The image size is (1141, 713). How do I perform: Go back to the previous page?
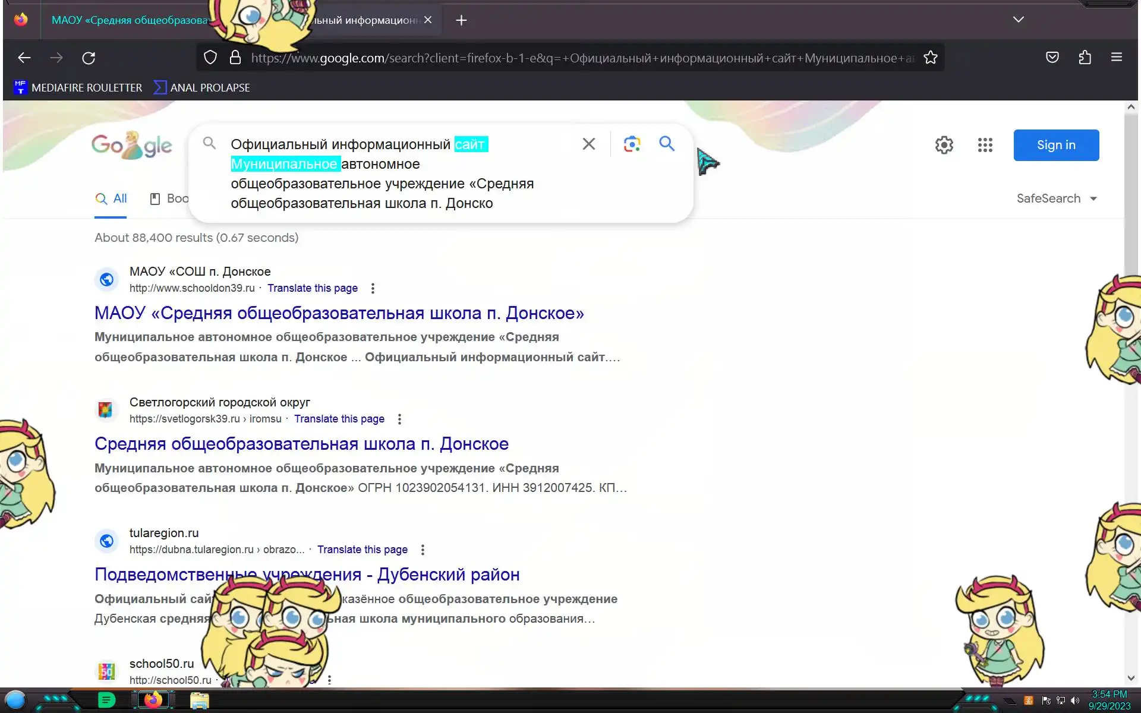(x=24, y=58)
